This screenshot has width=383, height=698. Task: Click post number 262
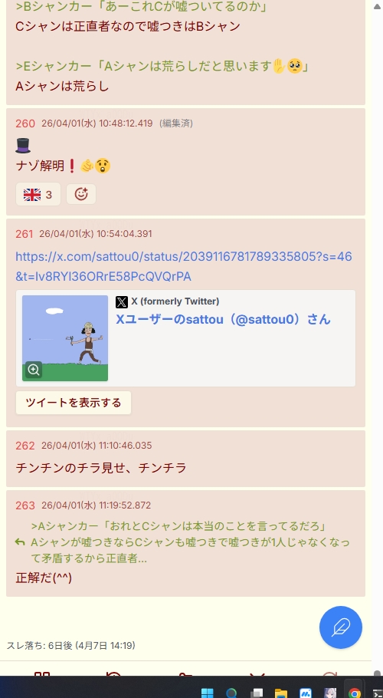(25, 445)
